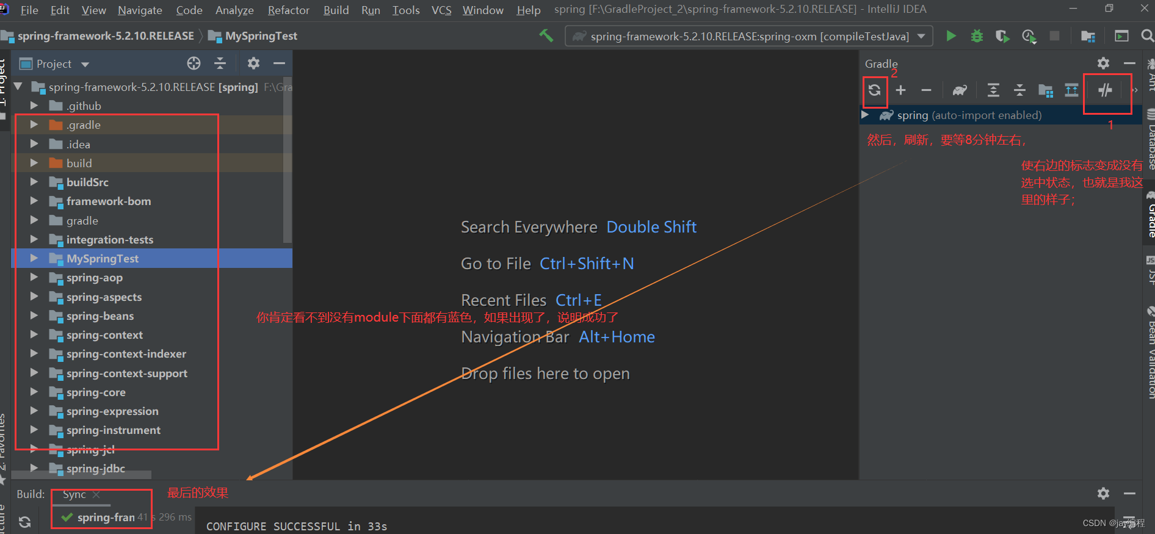
Task: Execute Gradle task elephant icon
Action: pyautogui.click(x=960, y=90)
